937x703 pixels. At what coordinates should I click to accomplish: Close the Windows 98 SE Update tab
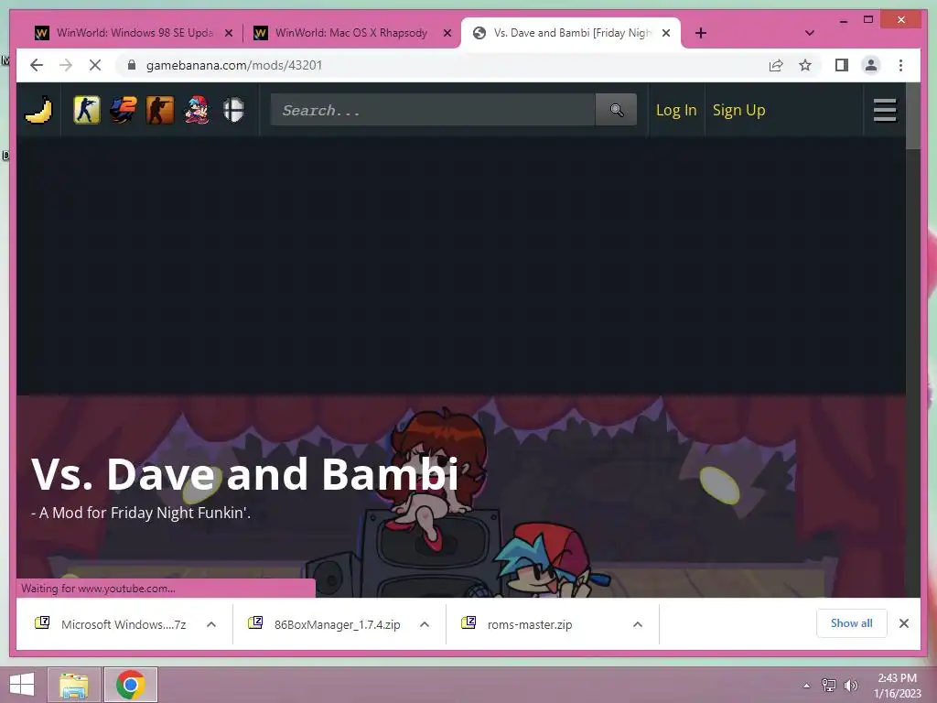(x=228, y=33)
